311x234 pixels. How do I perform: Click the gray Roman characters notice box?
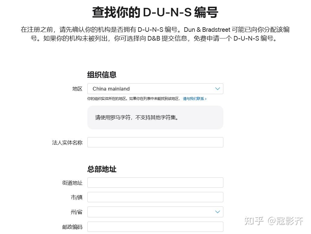(x=155, y=117)
